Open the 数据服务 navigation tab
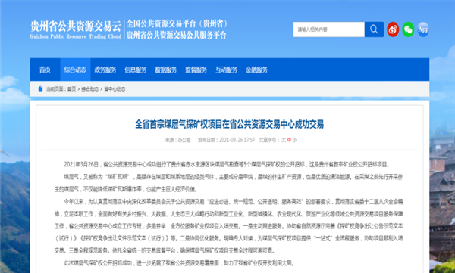Image resolution: width=455 pixels, height=273 pixels. (165, 70)
